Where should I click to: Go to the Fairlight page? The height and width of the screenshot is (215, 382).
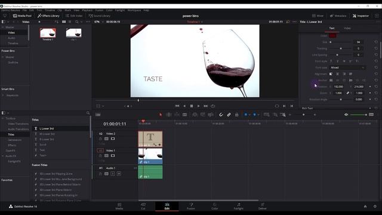pos(239,206)
